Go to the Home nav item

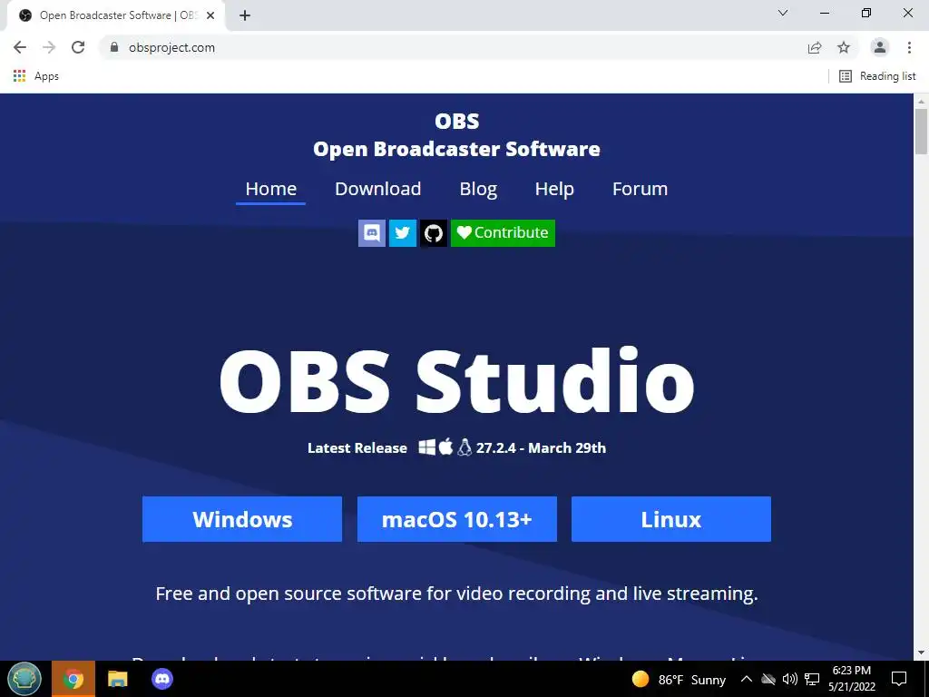[x=270, y=189]
